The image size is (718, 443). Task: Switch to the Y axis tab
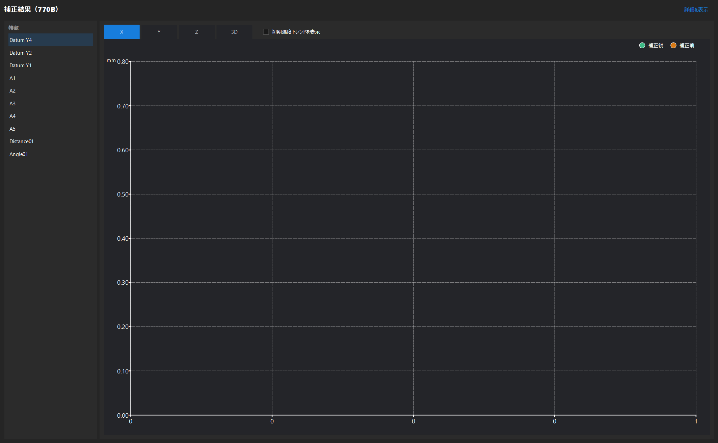159,32
